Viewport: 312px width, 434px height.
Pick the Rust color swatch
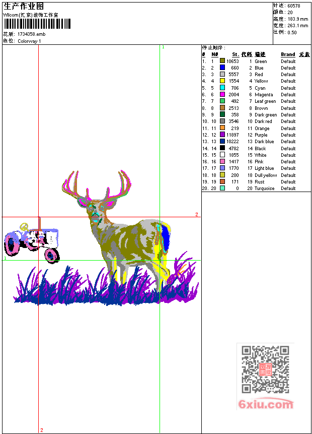222,181
